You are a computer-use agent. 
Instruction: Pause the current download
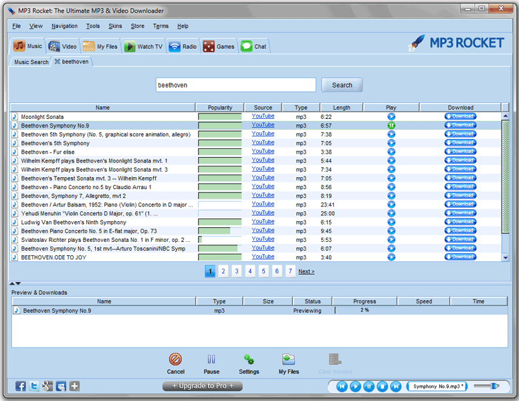[211, 360]
